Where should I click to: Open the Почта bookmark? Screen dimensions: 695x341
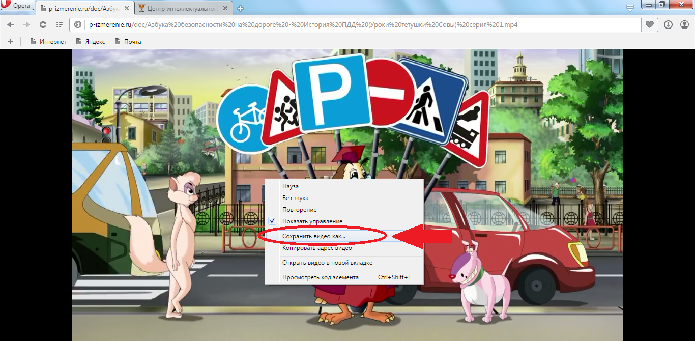coord(128,41)
